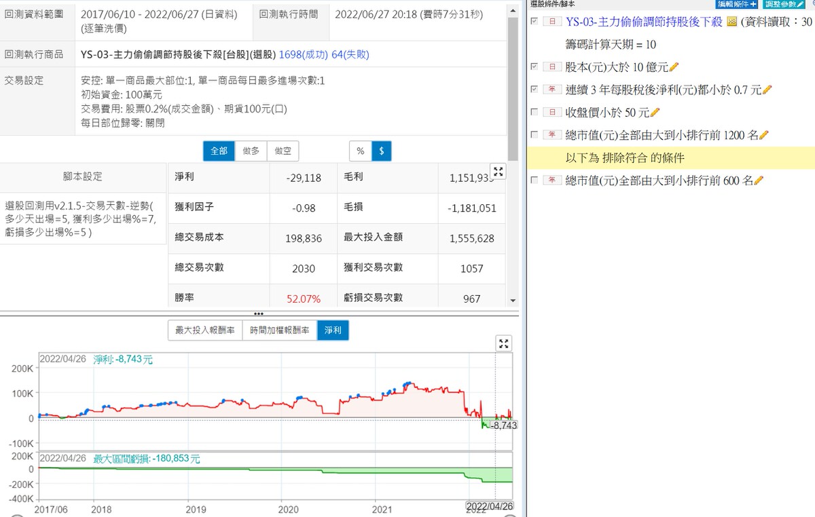Click the XS script icon after YS-03 title
The width and height of the screenshot is (815, 517).
(x=731, y=22)
